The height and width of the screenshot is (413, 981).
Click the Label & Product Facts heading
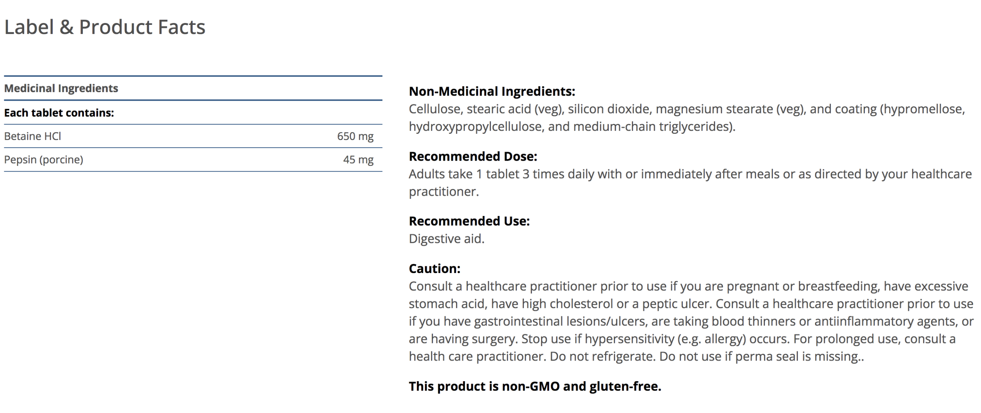coord(105,27)
